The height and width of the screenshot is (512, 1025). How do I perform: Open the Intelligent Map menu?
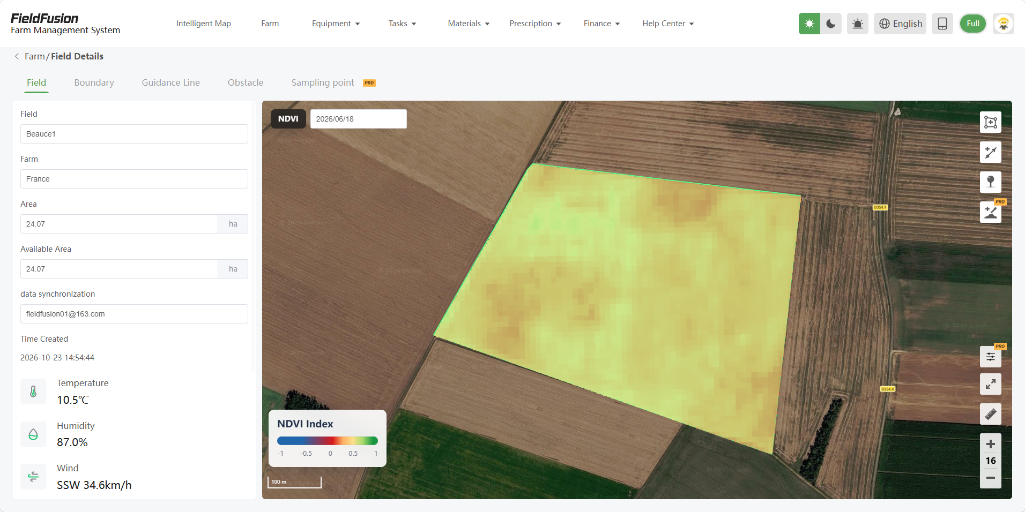coord(204,24)
